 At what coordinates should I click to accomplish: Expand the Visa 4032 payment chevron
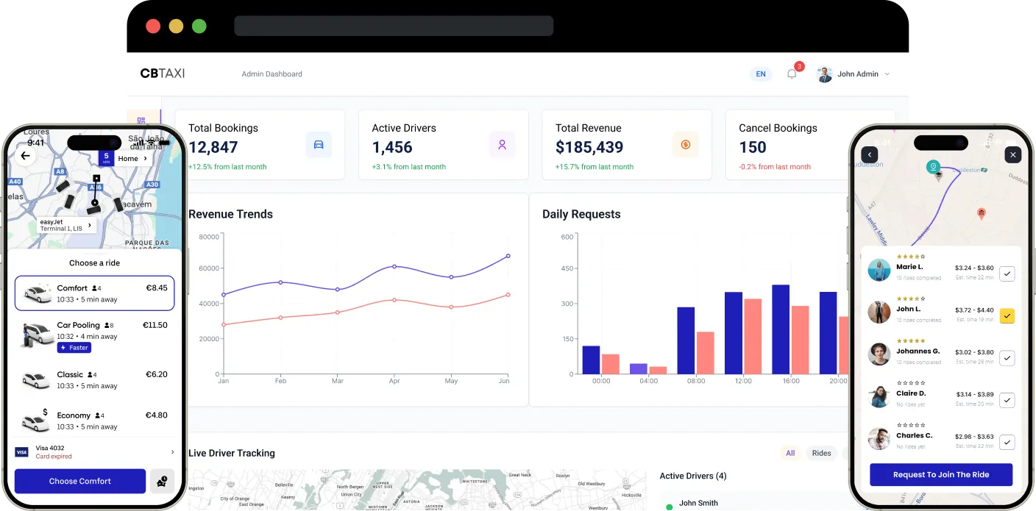click(x=173, y=452)
